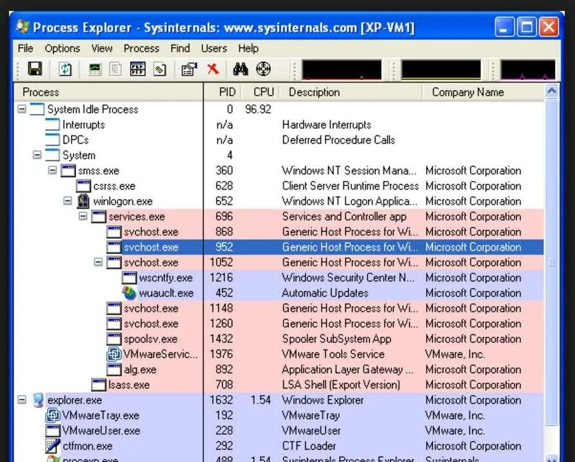Collapse the winlogon.exe branch
This screenshot has width=575, height=462.
pyautogui.click(x=68, y=201)
